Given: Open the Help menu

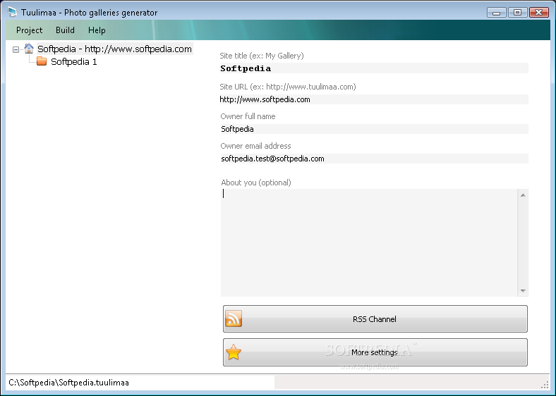Looking at the screenshot, I should coord(97,30).
